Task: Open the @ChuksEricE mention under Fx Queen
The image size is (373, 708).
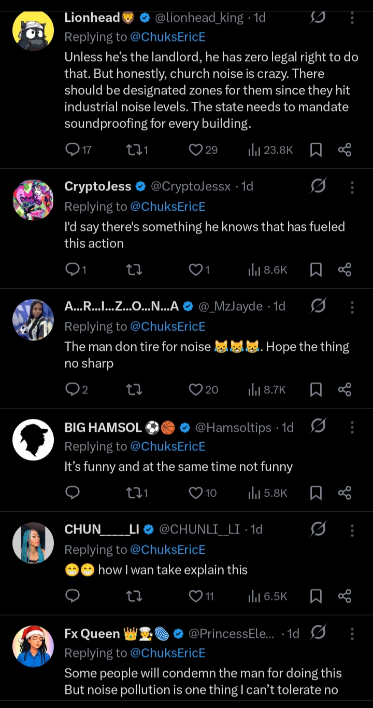Action: coord(167,653)
